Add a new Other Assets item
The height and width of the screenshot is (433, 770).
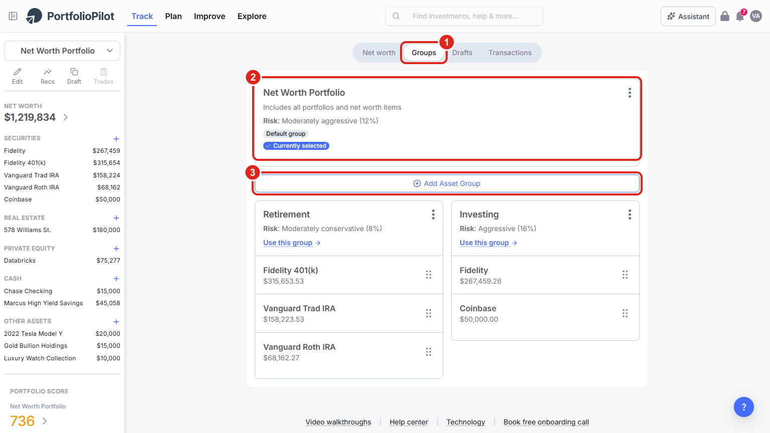(x=116, y=322)
